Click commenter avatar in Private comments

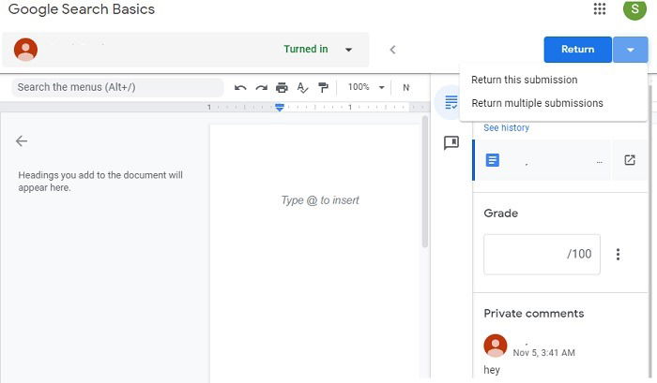496,346
